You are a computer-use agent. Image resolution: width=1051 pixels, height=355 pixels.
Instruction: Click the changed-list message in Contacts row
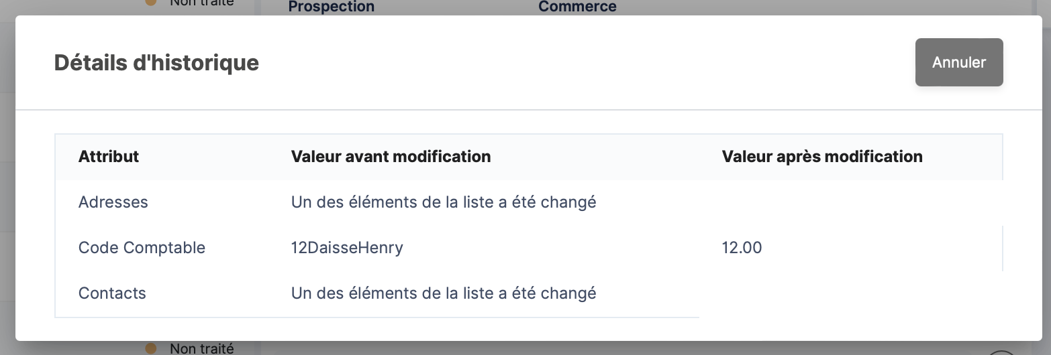coord(443,293)
